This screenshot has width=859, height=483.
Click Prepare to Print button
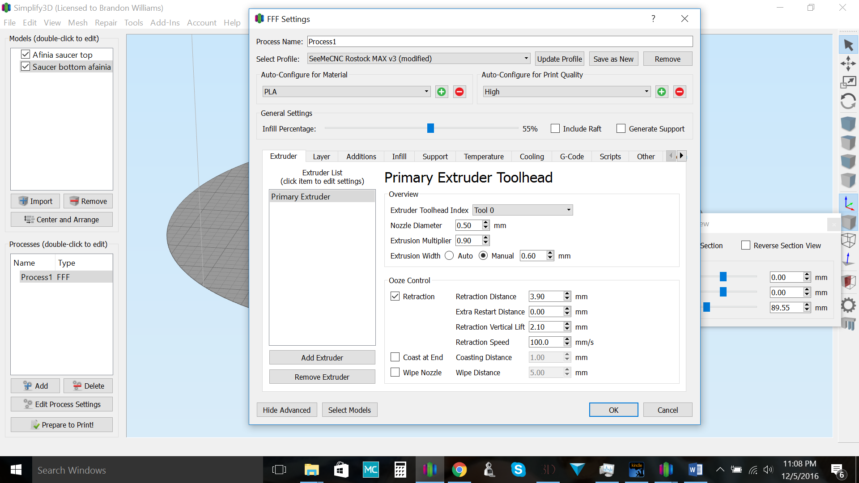coord(62,425)
